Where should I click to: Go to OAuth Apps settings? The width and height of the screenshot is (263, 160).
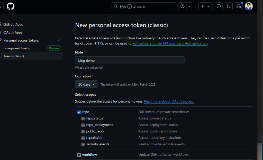pos(13,32)
